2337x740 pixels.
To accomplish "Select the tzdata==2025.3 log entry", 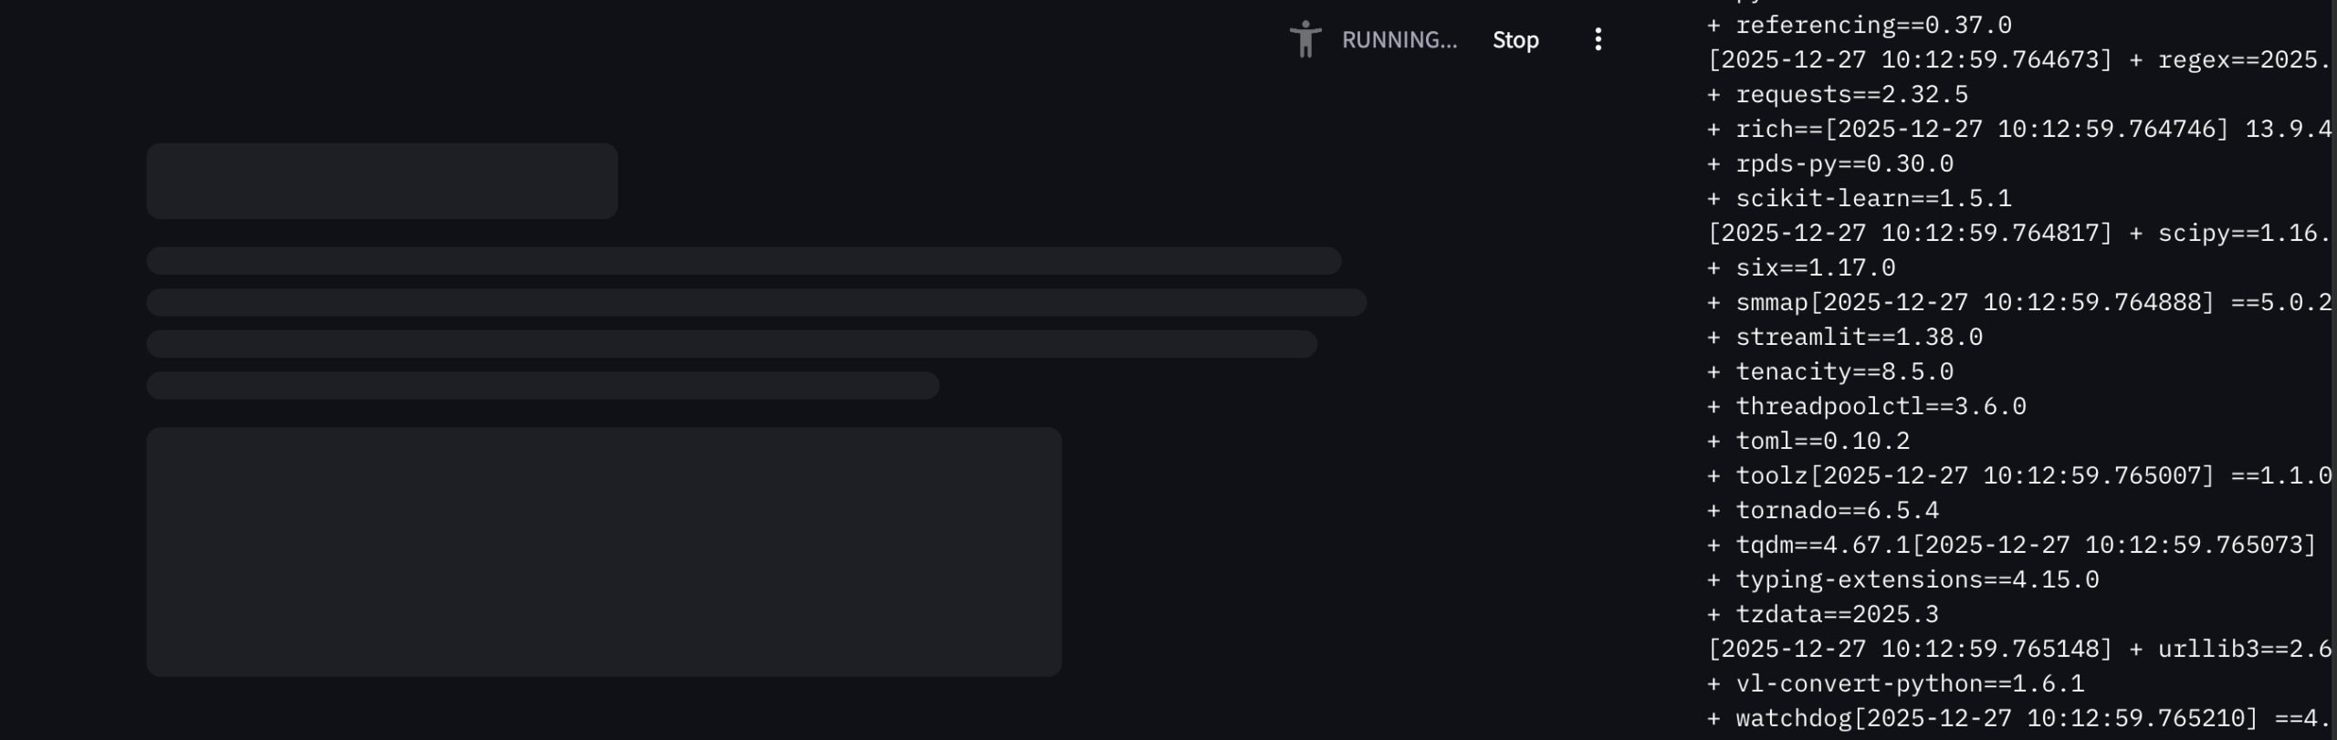I will tap(1837, 615).
